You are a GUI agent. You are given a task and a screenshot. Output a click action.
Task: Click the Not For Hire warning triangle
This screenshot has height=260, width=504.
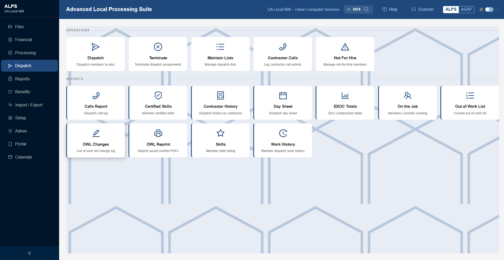345,47
